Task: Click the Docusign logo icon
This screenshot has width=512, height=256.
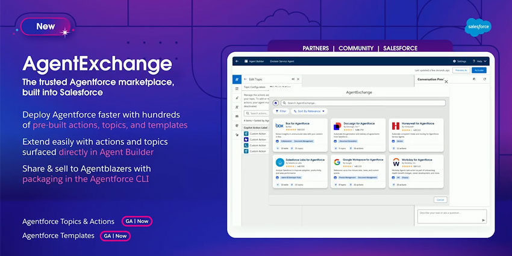Action: 338,126
